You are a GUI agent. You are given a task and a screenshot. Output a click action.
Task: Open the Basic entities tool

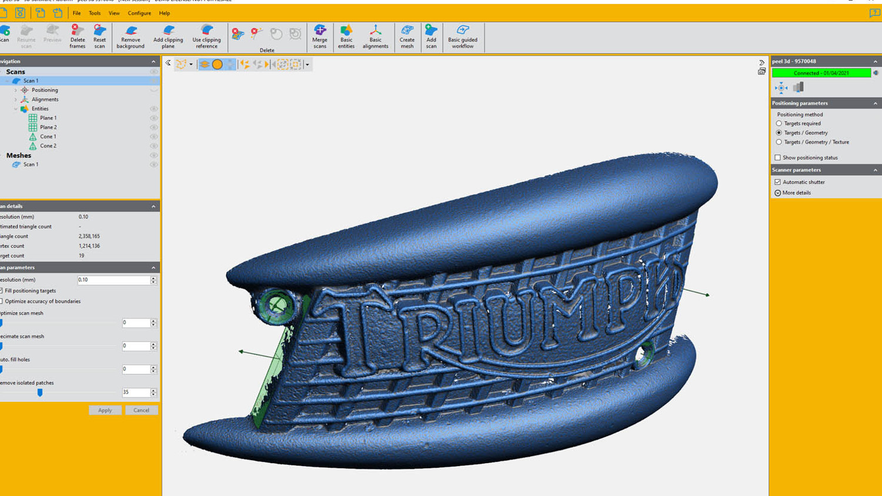pos(346,36)
